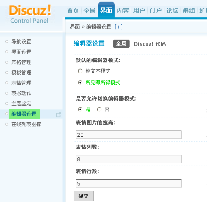Image resolution: width=207 pixels, height=202 pixels.
Task: Open the 论坛 navigation tab
Action: tap(172, 11)
